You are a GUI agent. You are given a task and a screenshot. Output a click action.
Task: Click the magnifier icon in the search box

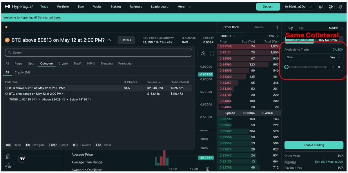pyautogui.click(x=10, y=53)
